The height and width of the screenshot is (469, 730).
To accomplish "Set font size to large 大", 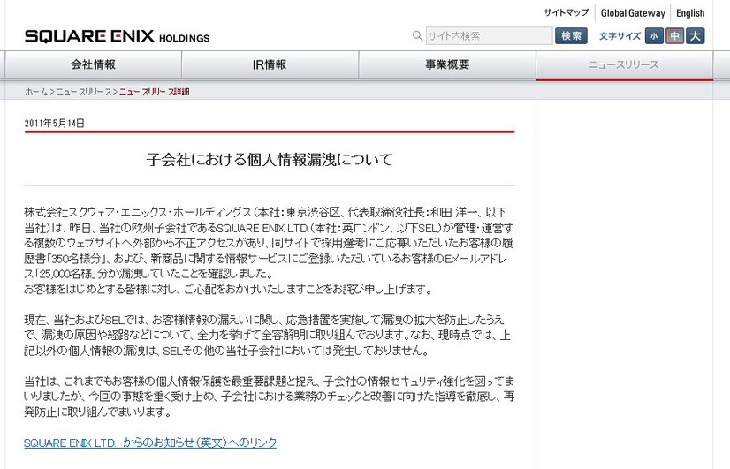I will coord(695,36).
